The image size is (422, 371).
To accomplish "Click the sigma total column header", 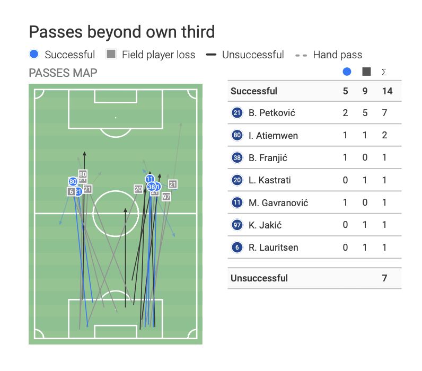I will tap(384, 72).
